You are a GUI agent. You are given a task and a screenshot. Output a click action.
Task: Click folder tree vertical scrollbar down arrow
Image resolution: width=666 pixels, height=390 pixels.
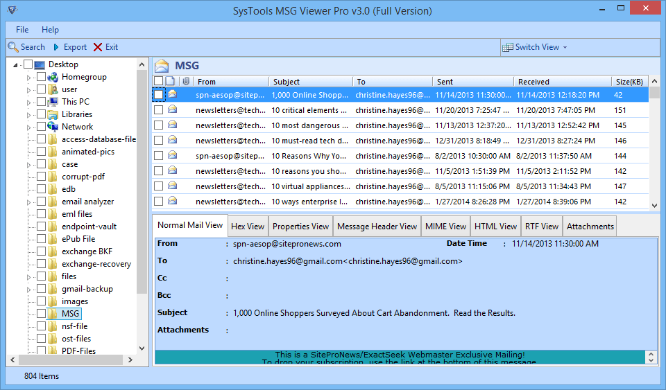142,348
